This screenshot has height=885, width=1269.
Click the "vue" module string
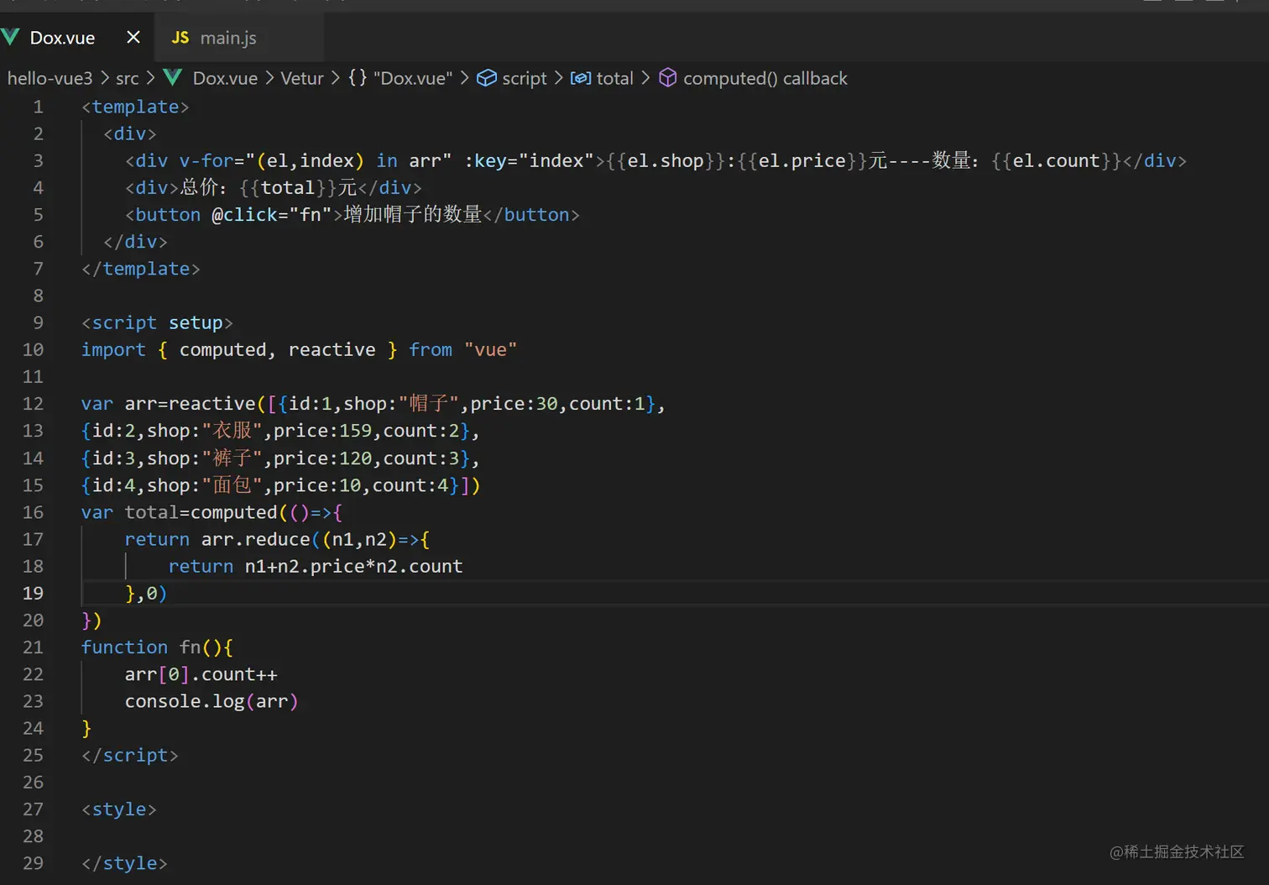[x=490, y=349]
